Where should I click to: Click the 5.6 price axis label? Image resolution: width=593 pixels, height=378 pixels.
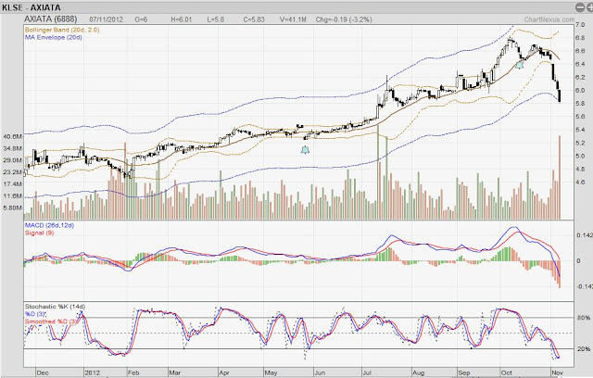580,117
